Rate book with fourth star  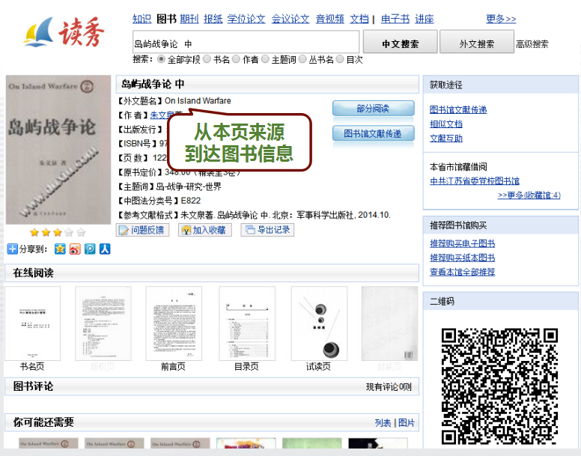69,232
